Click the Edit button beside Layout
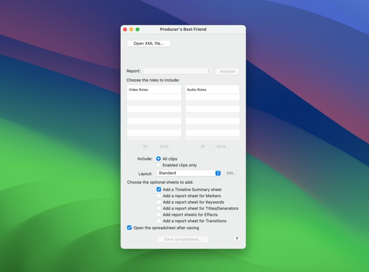Viewport: 369px width, 272px height. [232, 173]
